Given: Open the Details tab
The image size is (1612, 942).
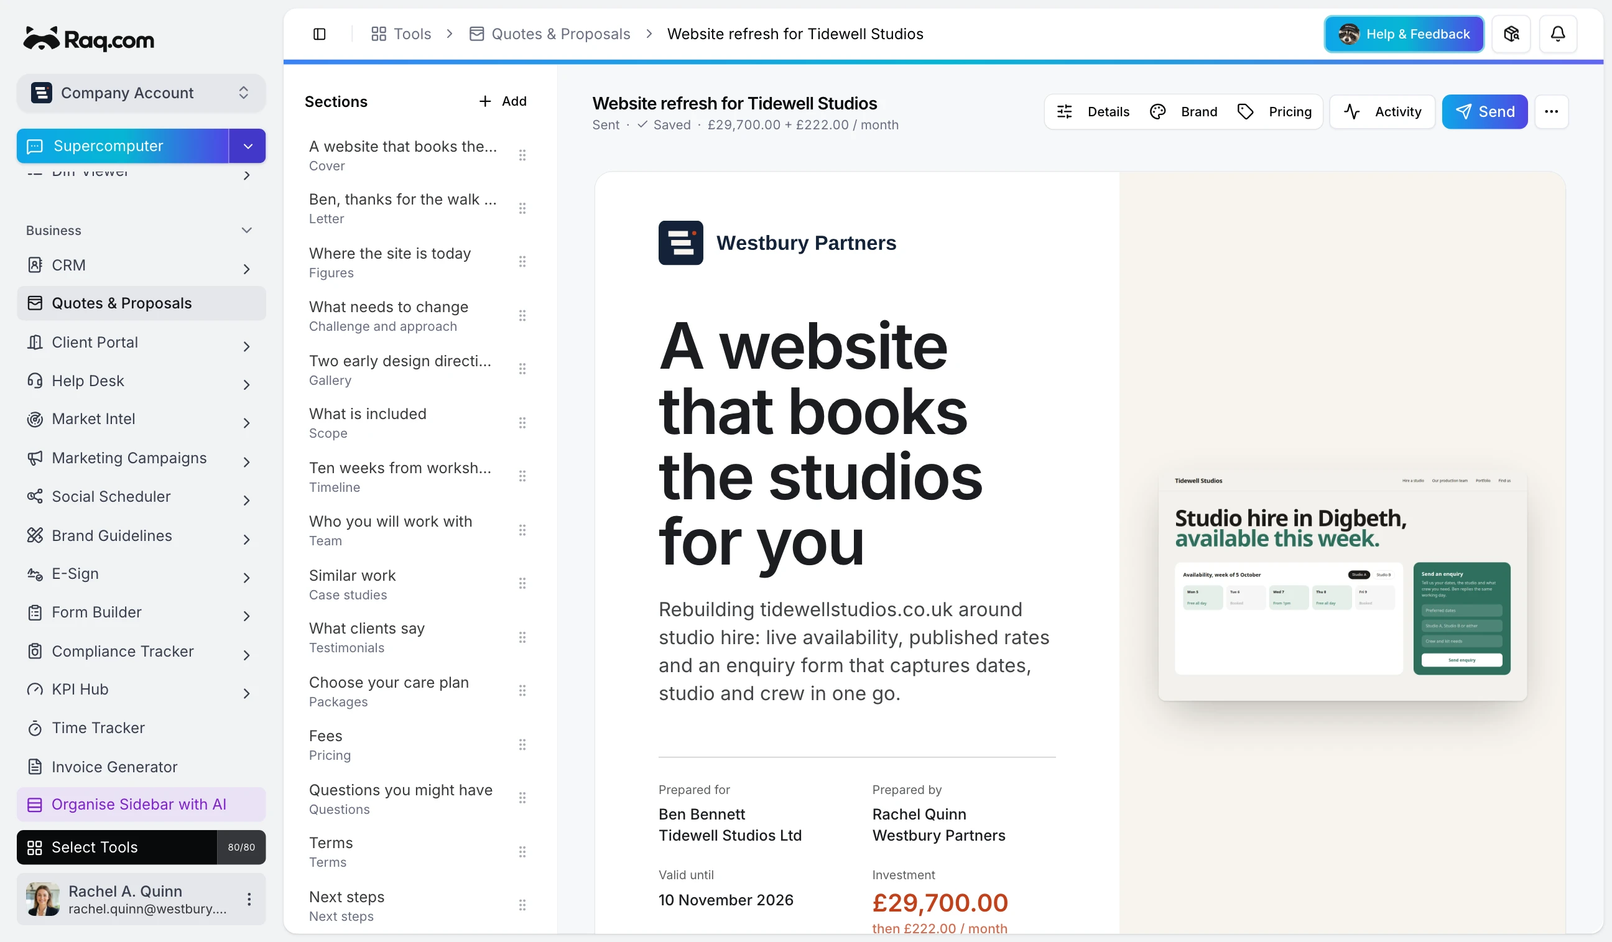Looking at the screenshot, I should [x=1093, y=111].
